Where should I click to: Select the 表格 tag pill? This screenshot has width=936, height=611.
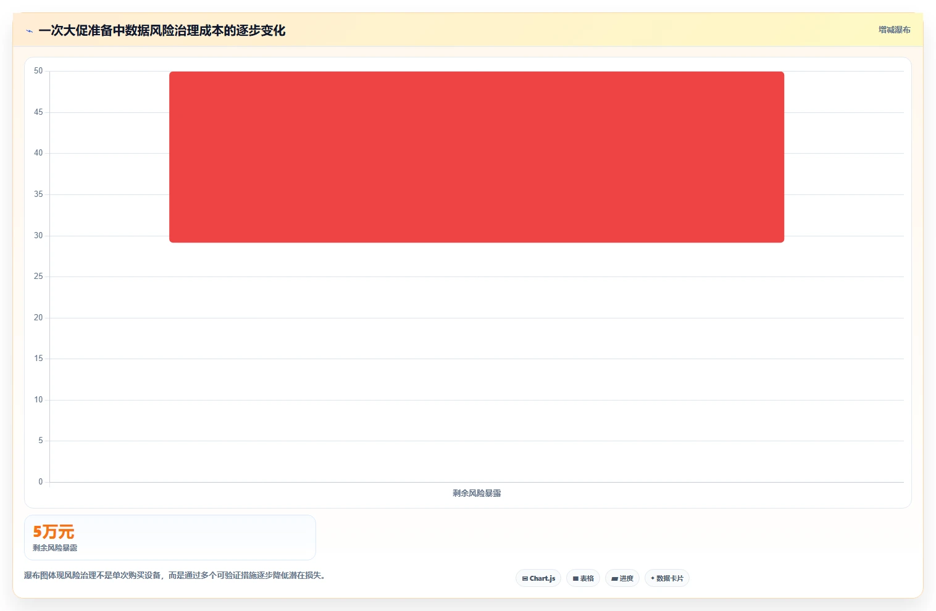point(583,578)
